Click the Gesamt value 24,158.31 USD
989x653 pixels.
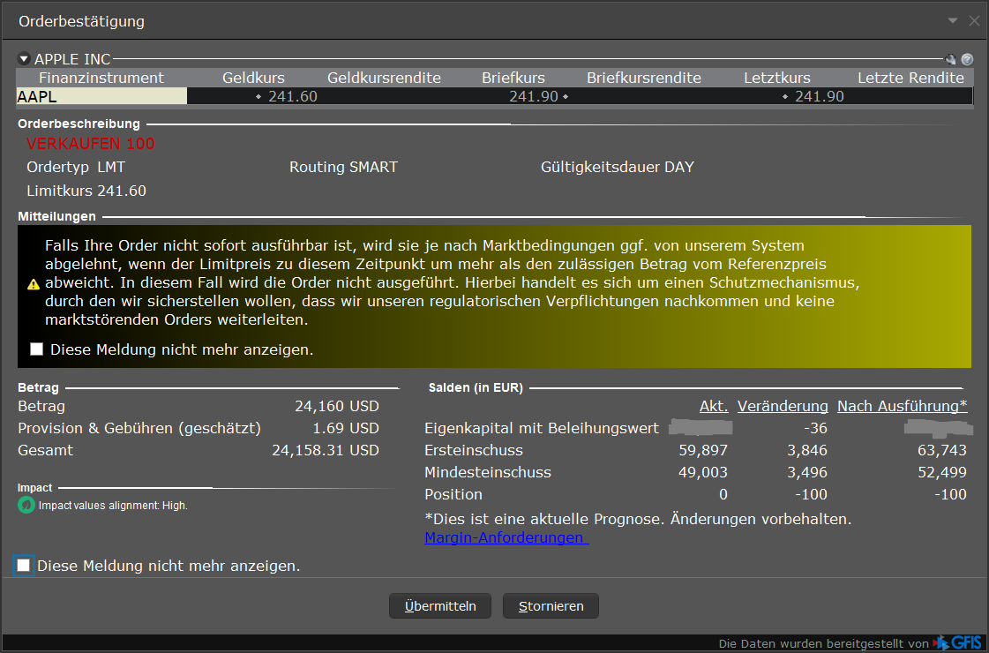[326, 450]
